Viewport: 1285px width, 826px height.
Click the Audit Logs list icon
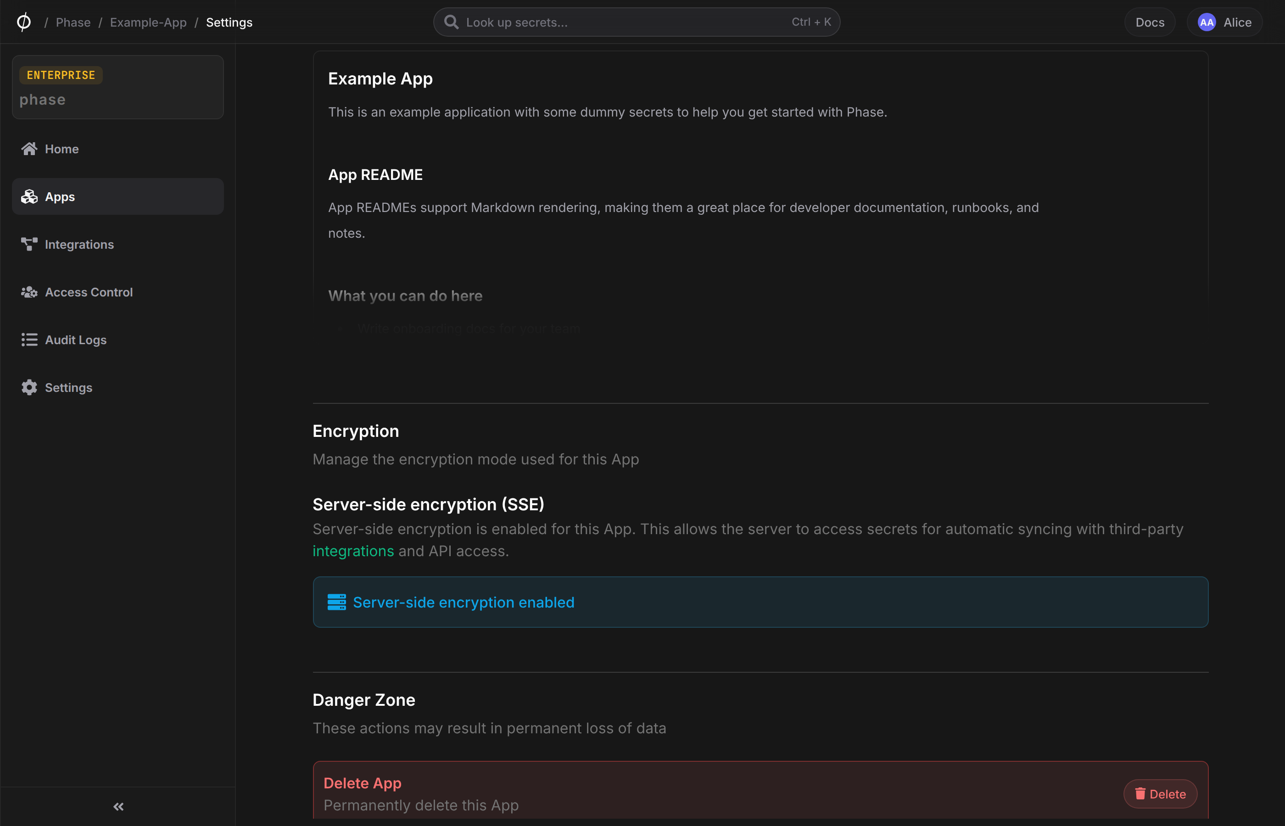pos(29,340)
